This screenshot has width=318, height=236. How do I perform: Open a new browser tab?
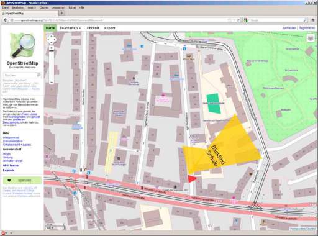click(x=61, y=13)
